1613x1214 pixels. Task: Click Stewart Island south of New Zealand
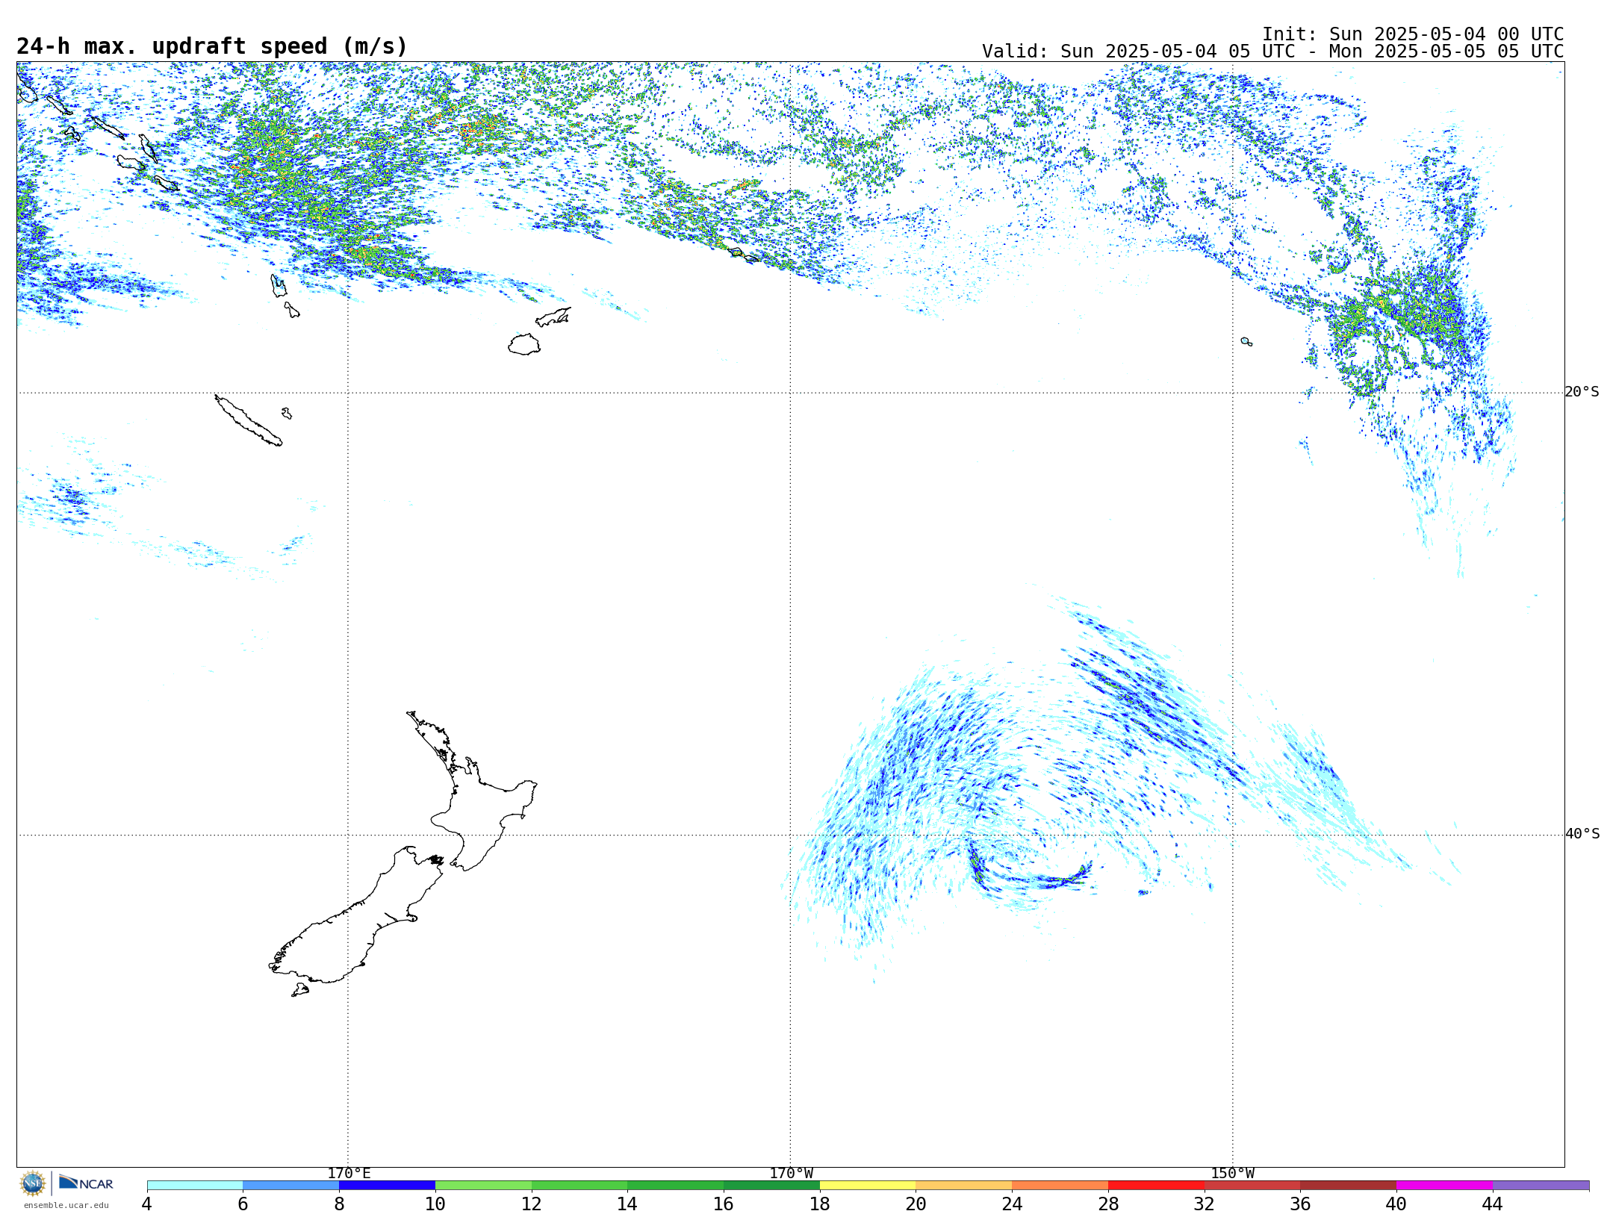(300, 990)
